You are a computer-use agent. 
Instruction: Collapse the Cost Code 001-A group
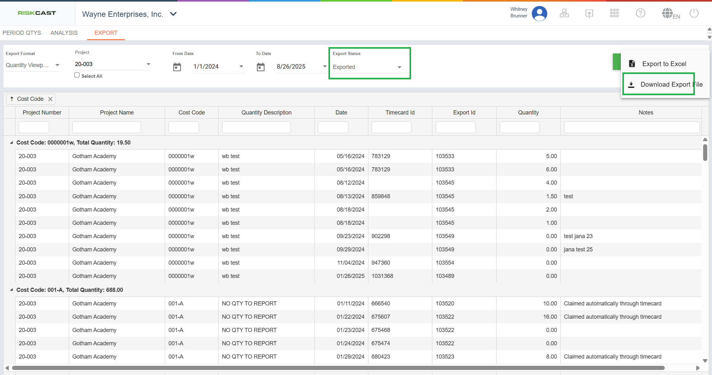pos(11,290)
